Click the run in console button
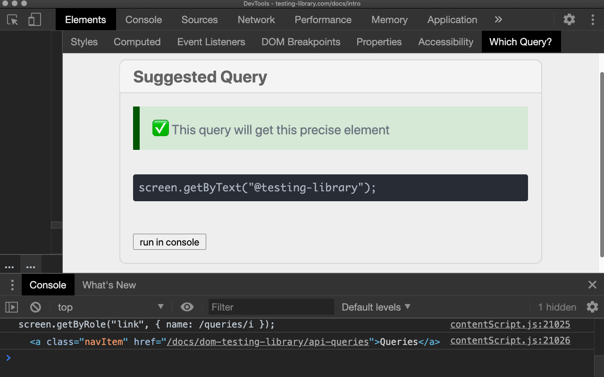This screenshot has height=377, width=604. (x=169, y=242)
